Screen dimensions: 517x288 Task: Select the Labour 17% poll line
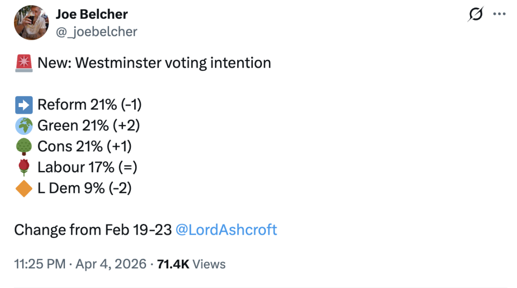click(x=87, y=167)
